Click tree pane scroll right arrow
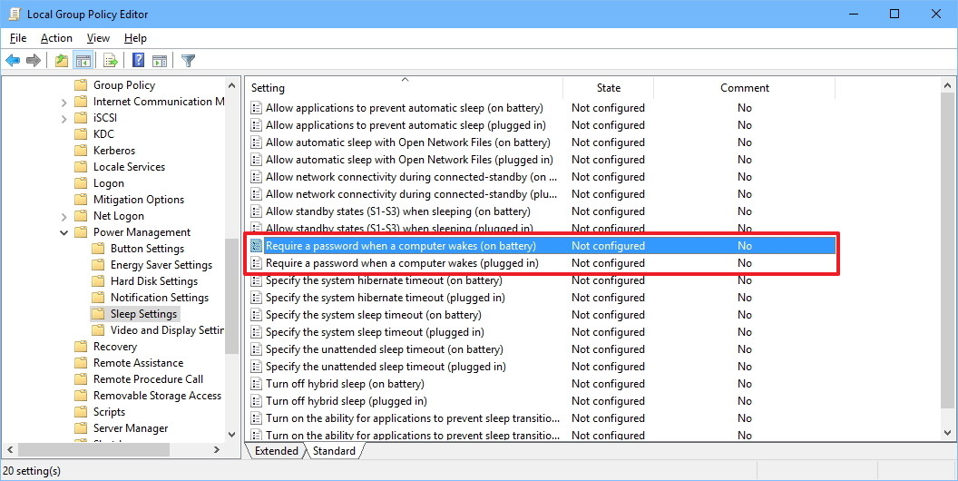The image size is (958, 481). coord(216,450)
